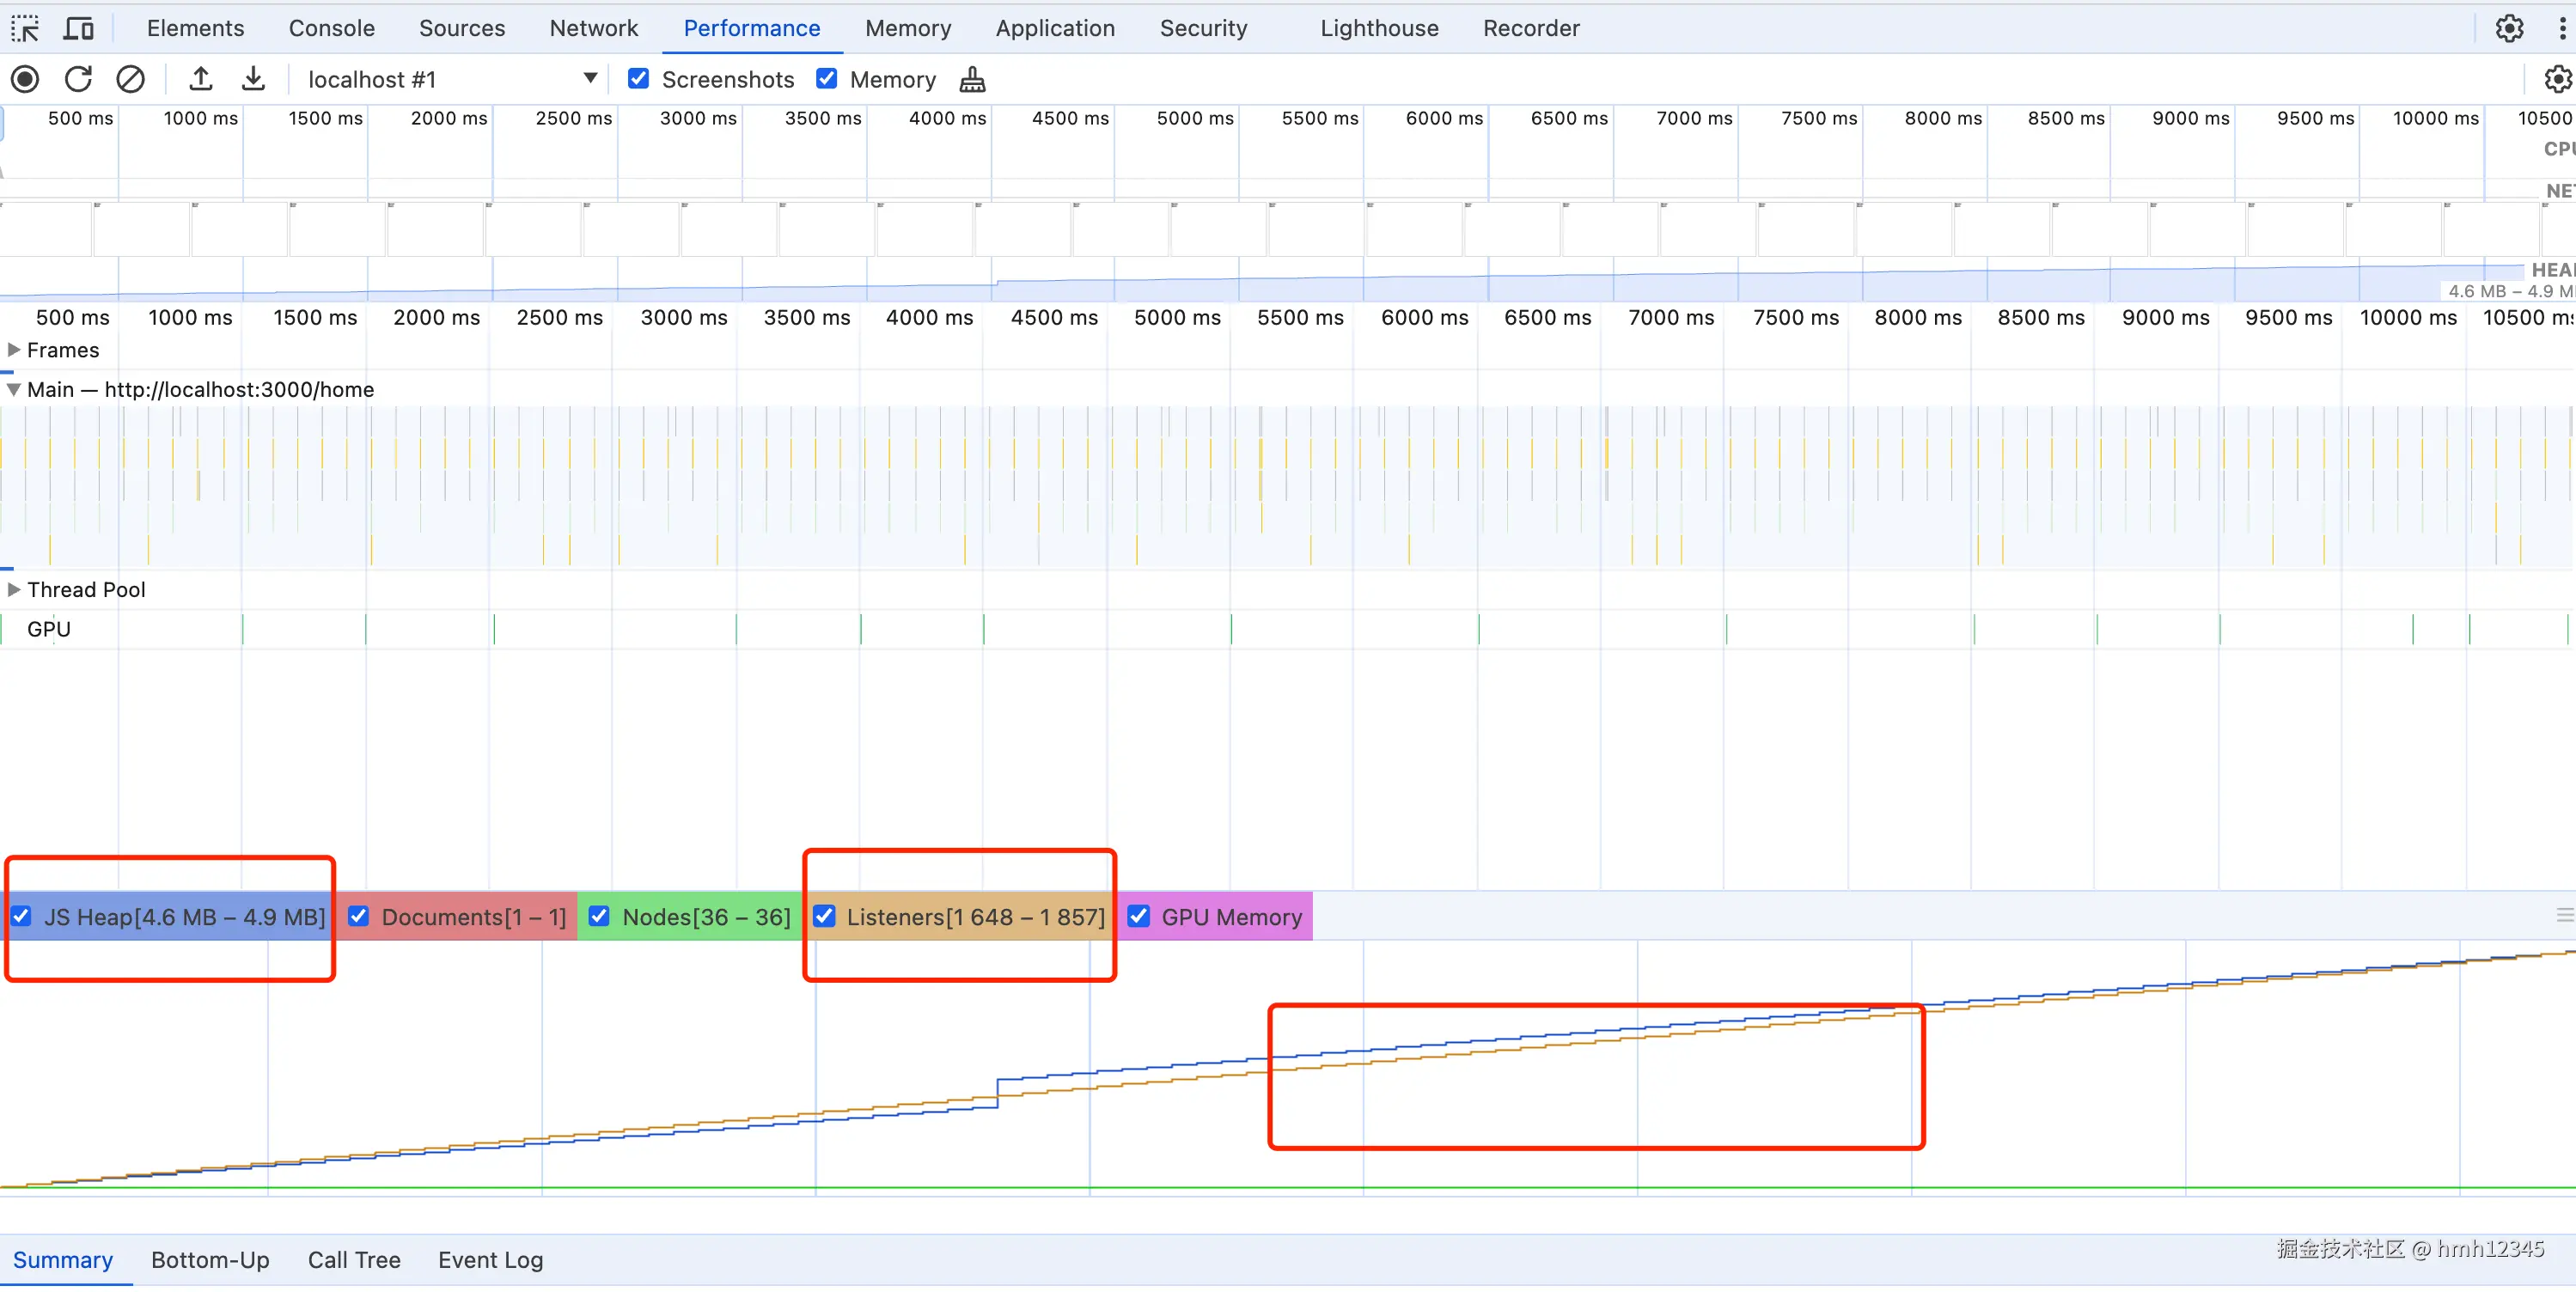Open the inspect element picker tool
This screenshot has width=2576, height=1292.
click(x=25, y=28)
